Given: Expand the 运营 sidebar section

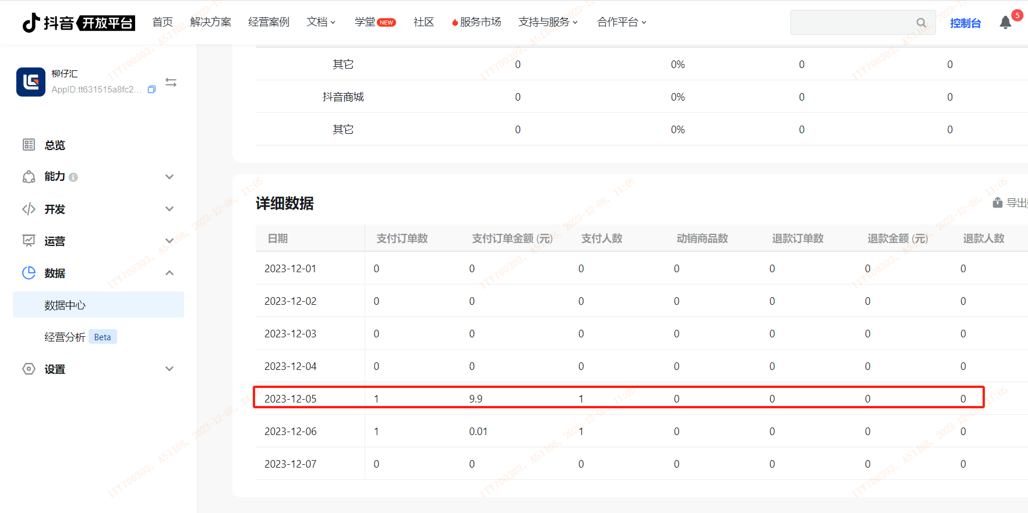Looking at the screenshot, I should [x=169, y=241].
